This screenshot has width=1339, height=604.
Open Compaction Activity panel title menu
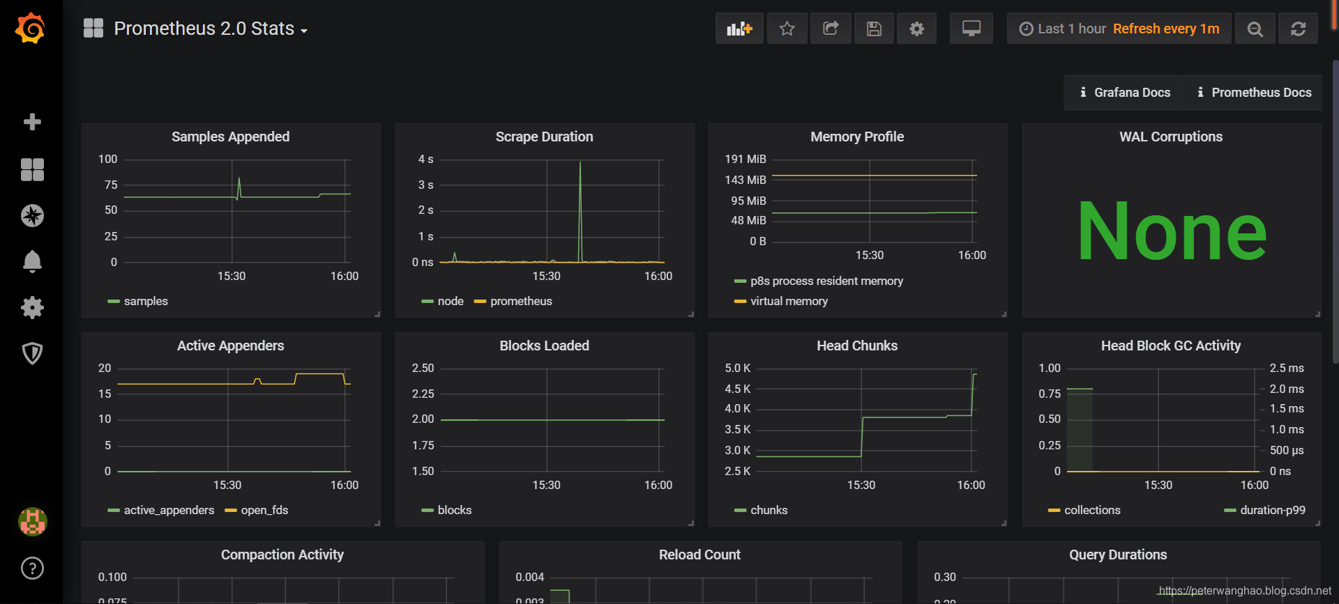point(282,555)
